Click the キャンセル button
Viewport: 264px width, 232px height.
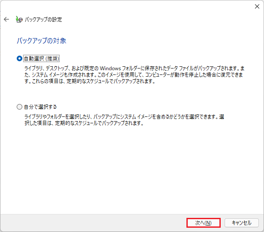tap(242, 223)
